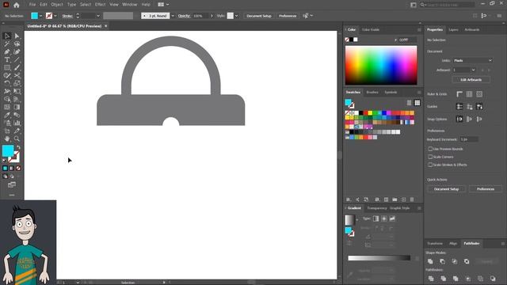Pick a color from the color spectrum

[x=381, y=65]
